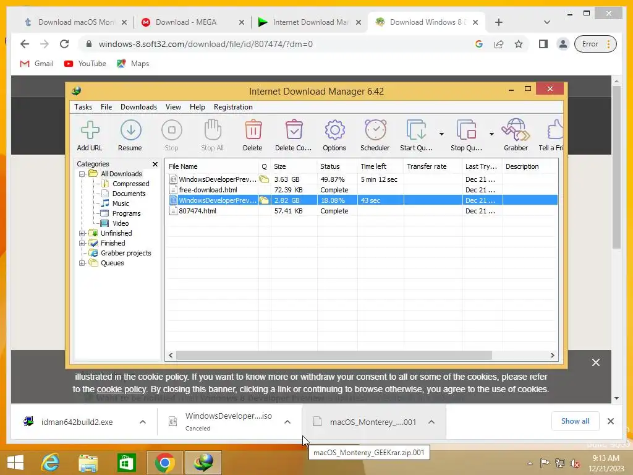Close the cookie banner
The height and width of the screenshot is (475, 633).
(x=596, y=362)
